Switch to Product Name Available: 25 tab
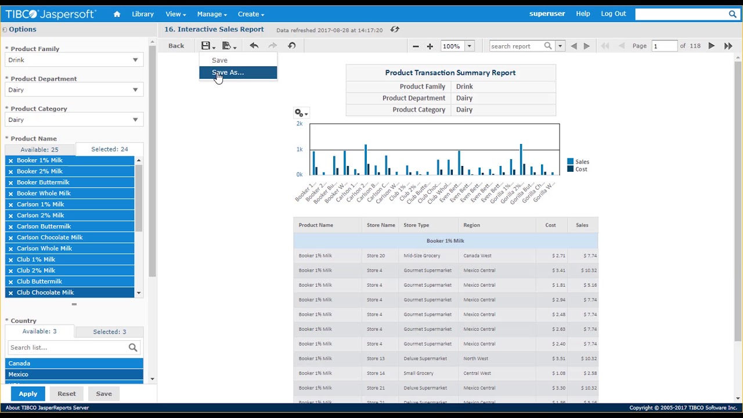743x418 pixels. [x=39, y=149]
